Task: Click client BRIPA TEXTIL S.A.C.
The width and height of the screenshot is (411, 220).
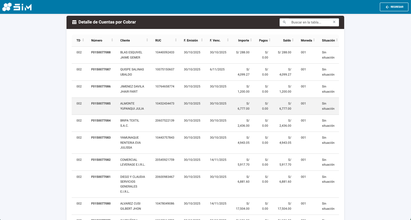Action: coord(129,123)
